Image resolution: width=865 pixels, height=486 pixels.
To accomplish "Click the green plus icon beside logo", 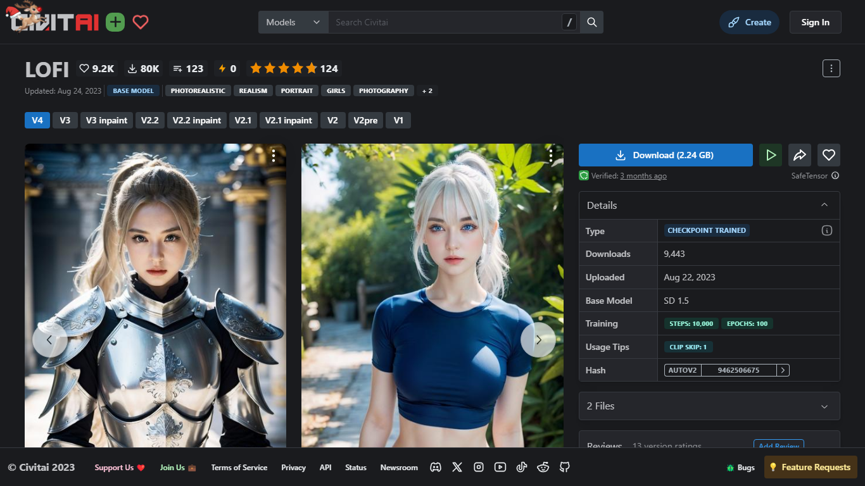I will pos(115,22).
